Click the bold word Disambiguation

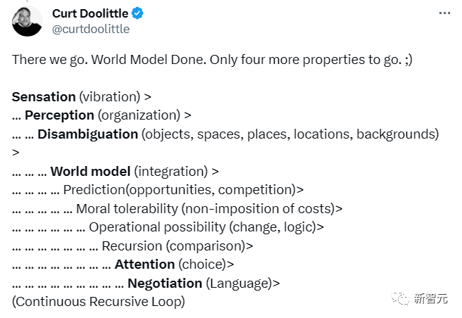click(x=88, y=134)
